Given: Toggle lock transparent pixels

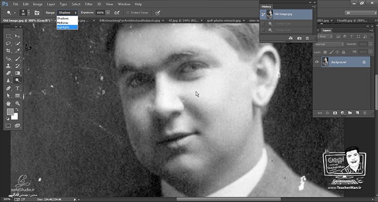Looking at the screenshot, I should tap(325, 52).
